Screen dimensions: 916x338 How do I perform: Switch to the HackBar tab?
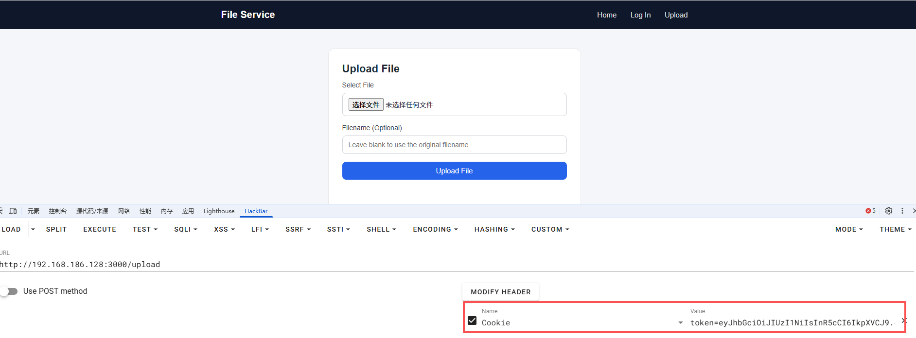click(x=256, y=211)
